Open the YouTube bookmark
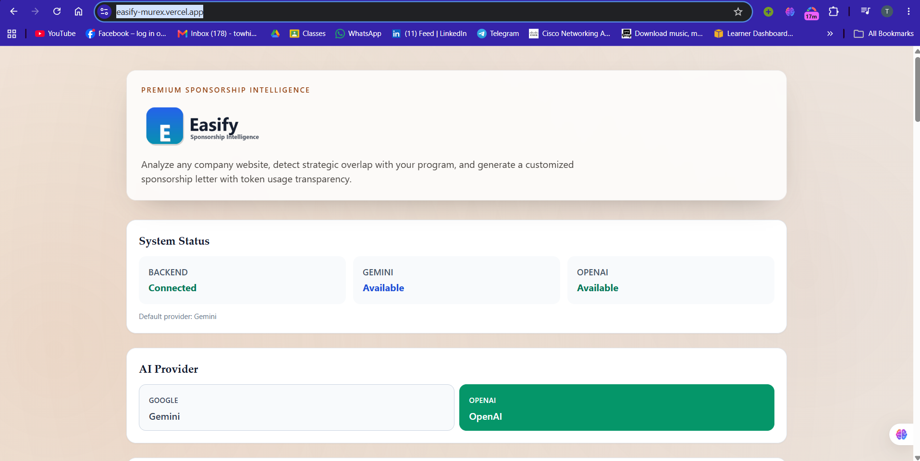This screenshot has width=920, height=461. 55,34
